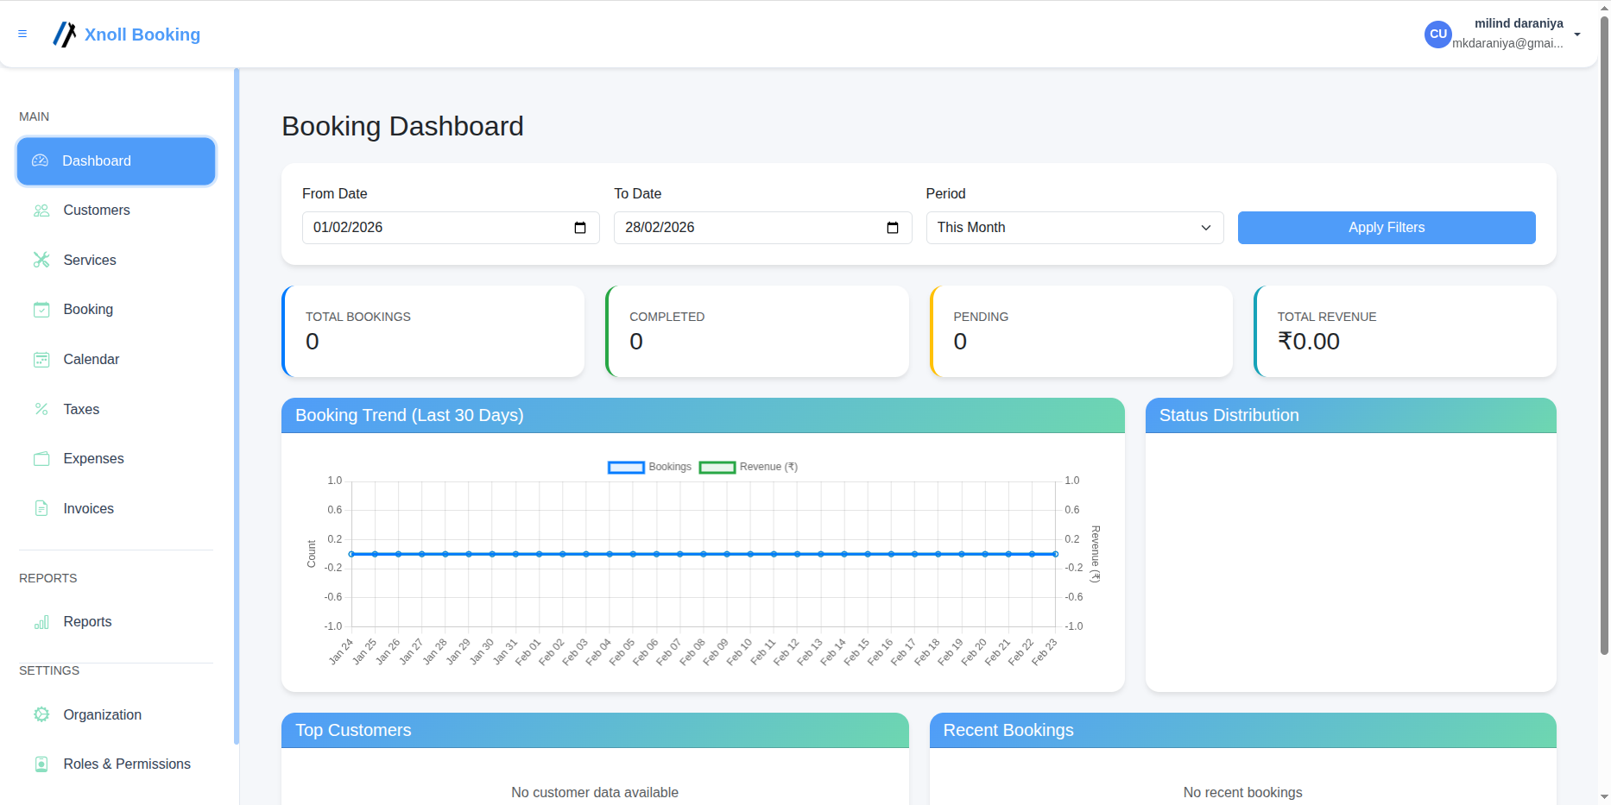
Task: Open Invoices using its document icon
Action: click(x=41, y=508)
